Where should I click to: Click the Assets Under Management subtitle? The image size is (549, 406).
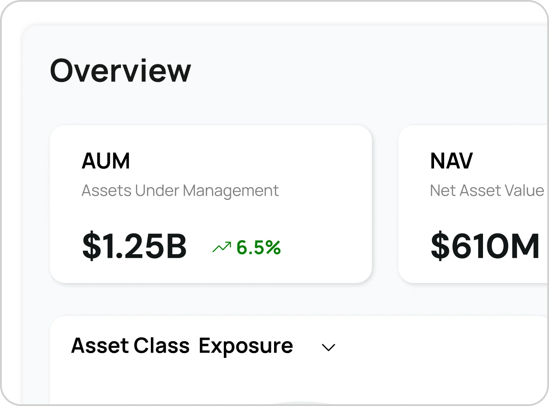pyautogui.click(x=181, y=190)
